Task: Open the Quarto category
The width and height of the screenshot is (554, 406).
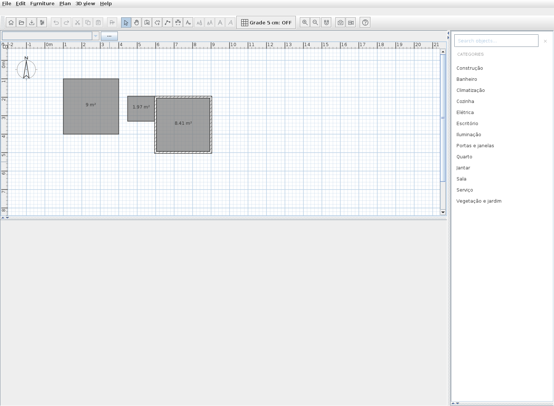Action: click(x=464, y=157)
